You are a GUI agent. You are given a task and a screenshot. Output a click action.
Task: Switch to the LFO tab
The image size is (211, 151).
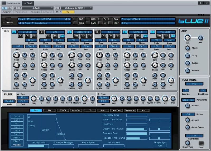[x=90, y=110]
